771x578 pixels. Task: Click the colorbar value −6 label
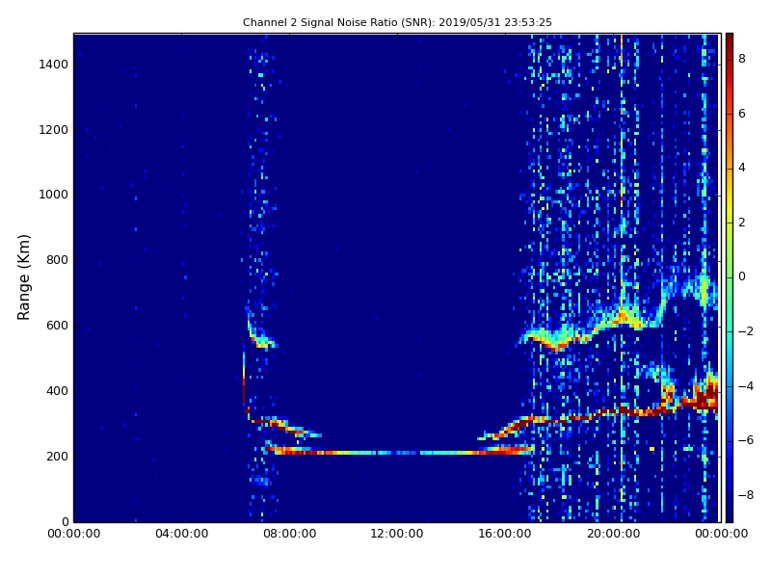point(745,440)
